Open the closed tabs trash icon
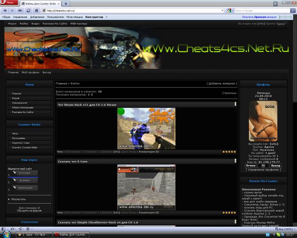The height and width of the screenshot is (238, 297). click(275, 3)
